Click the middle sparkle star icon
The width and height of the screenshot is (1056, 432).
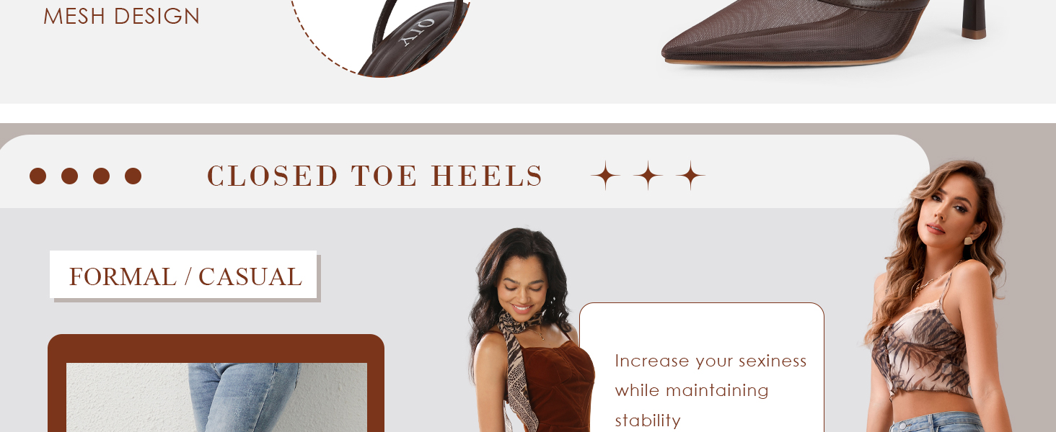648,176
